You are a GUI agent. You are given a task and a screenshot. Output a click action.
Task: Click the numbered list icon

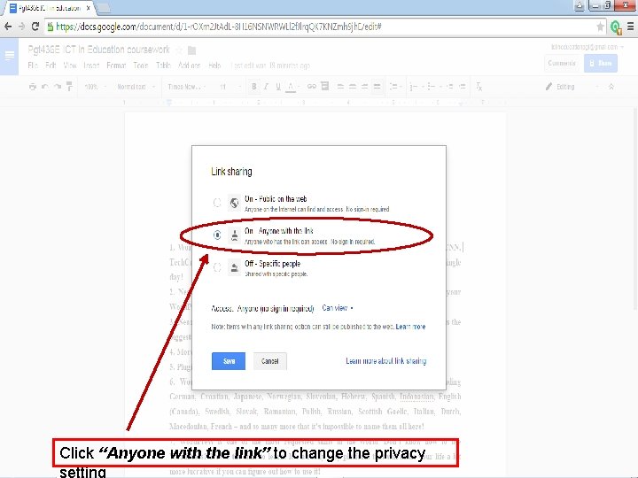pyautogui.click(x=416, y=87)
